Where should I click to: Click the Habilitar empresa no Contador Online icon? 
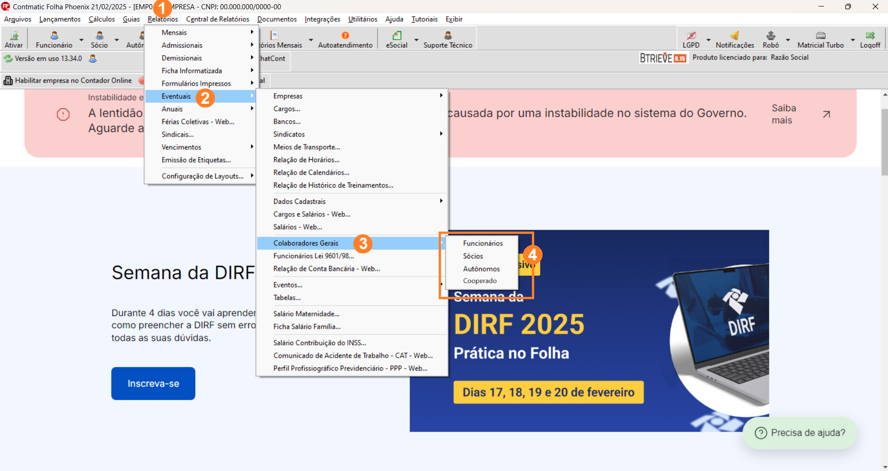tap(8, 81)
